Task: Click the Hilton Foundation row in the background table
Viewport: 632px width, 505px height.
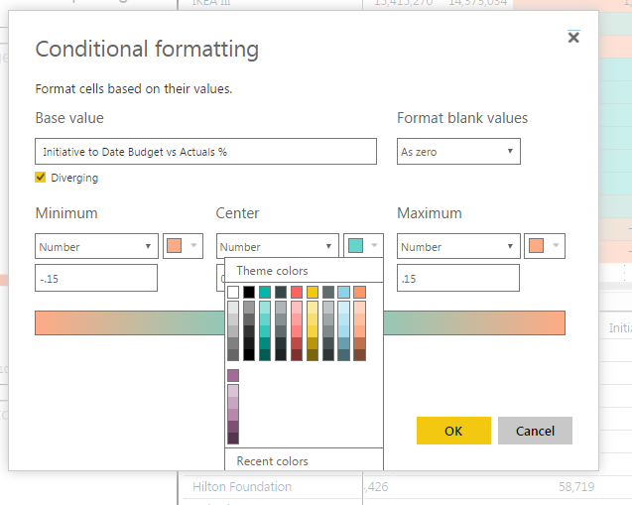Action: coord(242,486)
